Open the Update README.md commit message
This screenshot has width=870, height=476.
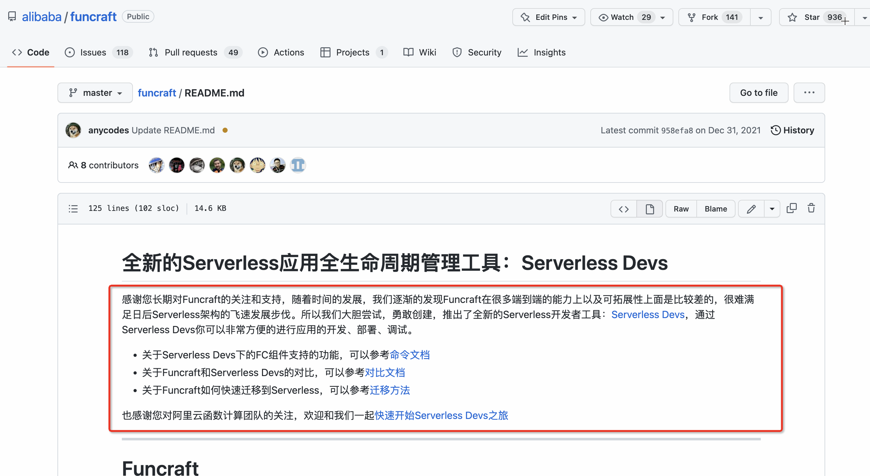[x=173, y=130]
